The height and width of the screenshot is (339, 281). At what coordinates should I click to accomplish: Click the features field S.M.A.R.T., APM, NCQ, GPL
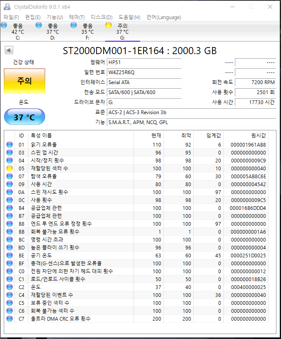click(x=192, y=122)
